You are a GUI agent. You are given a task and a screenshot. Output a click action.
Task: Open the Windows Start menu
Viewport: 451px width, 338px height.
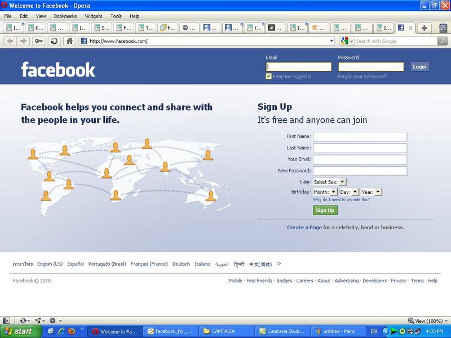click(x=20, y=331)
